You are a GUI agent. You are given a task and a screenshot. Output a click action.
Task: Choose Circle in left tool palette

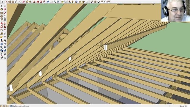[x=1, y=16]
